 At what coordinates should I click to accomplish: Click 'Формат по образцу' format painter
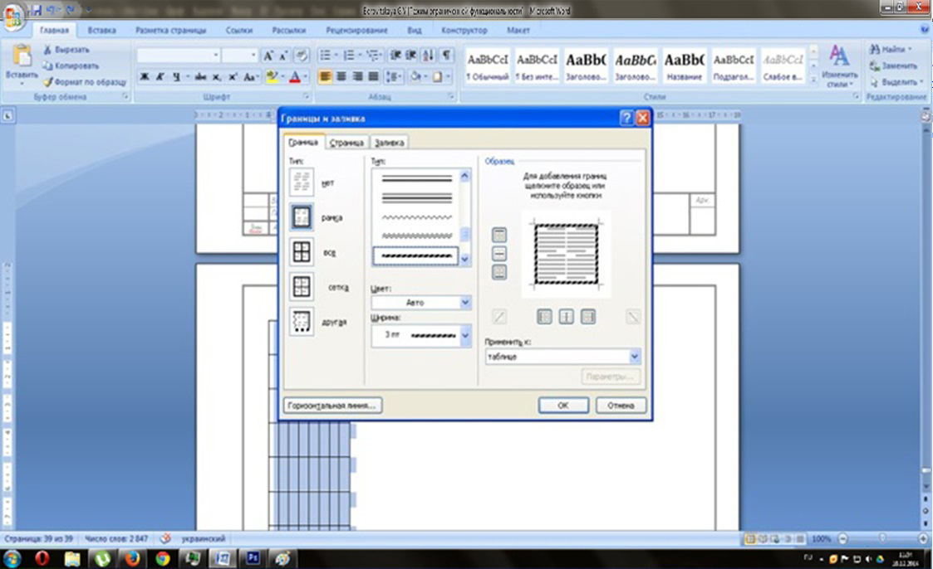click(x=85, y=82)
